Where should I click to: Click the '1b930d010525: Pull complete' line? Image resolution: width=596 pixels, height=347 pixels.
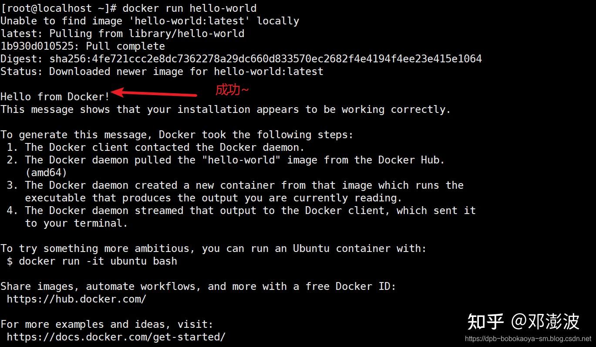pyautogui.click(x=83, y=46)
